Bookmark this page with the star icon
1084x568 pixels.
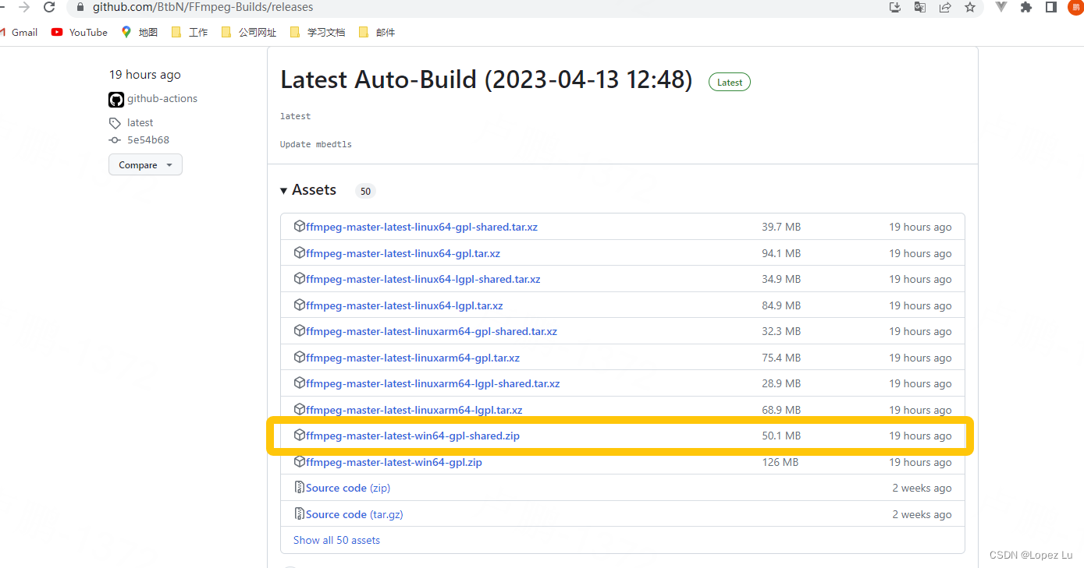point(970,7)
